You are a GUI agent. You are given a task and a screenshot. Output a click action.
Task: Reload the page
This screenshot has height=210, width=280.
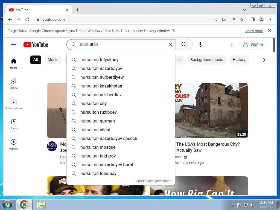coord(27,19)
